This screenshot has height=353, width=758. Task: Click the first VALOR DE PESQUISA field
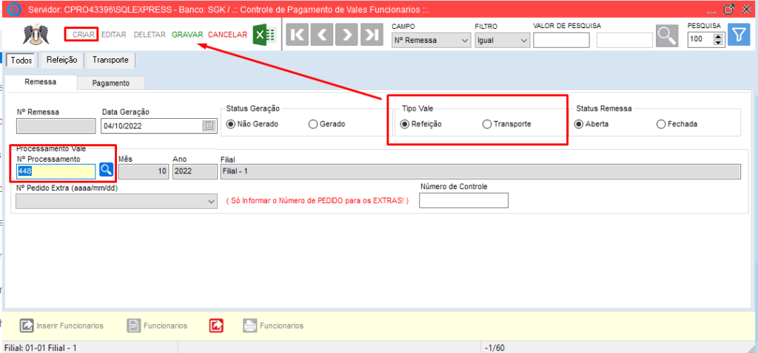point(561,41)
